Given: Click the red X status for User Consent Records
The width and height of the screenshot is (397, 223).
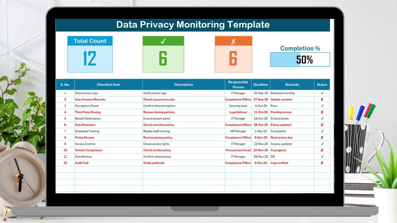Looking at the screenshot, I should pyautogui.click(x=322, y=99).
